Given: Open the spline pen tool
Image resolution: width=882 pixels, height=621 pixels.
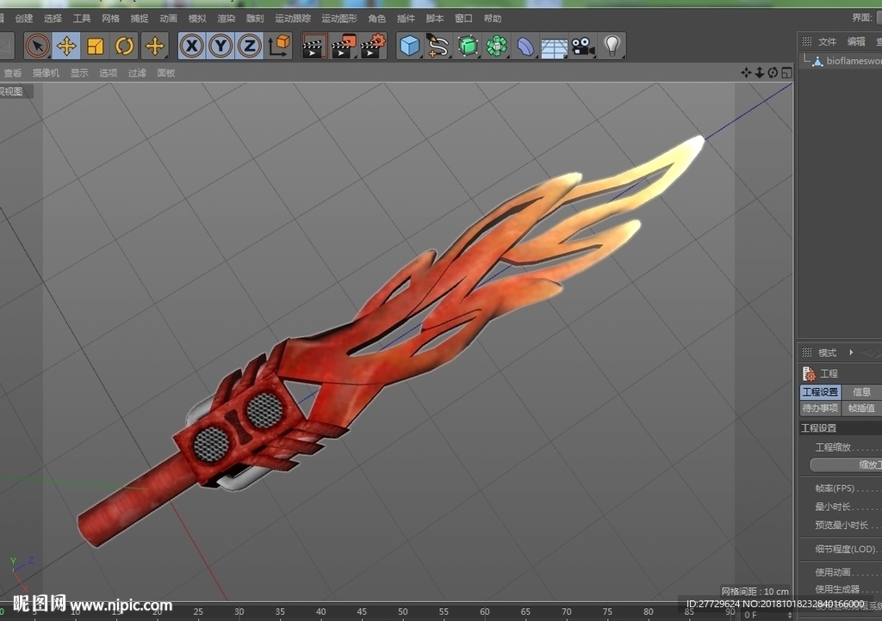Looking at the screenshot, I should pos(438,46).
